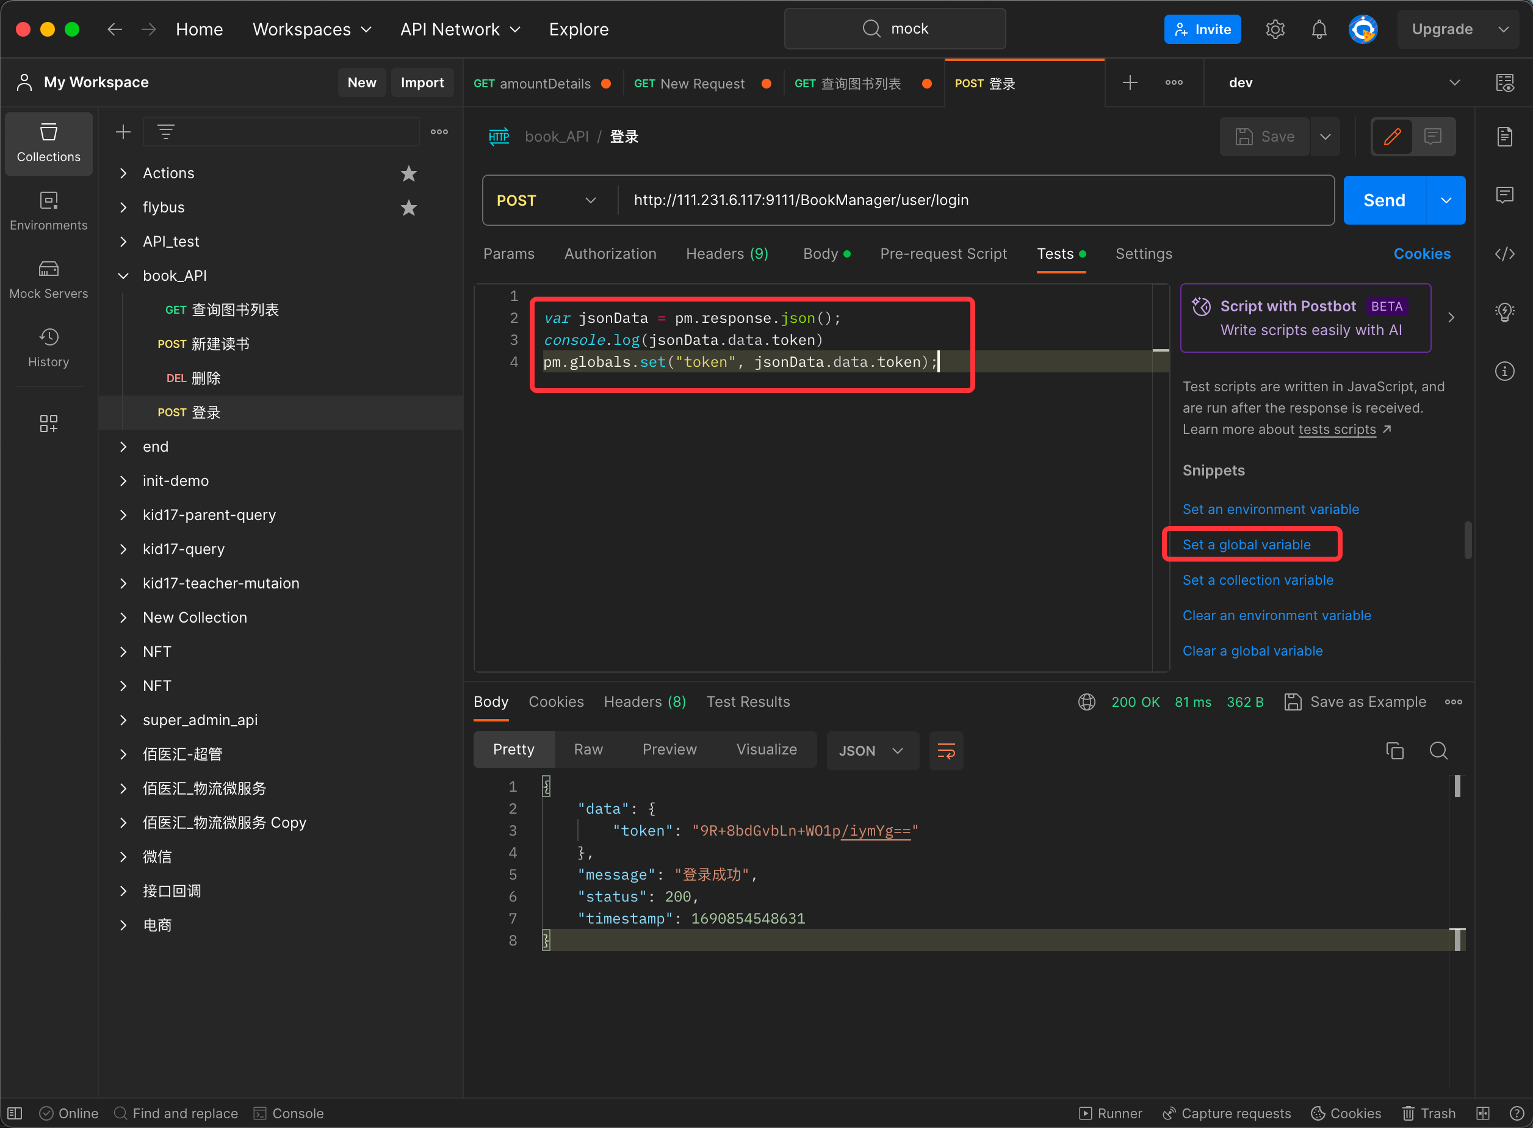Open the POST method dropdown
This screenshot has width=1533, height=1128.
tap(546, 200)
